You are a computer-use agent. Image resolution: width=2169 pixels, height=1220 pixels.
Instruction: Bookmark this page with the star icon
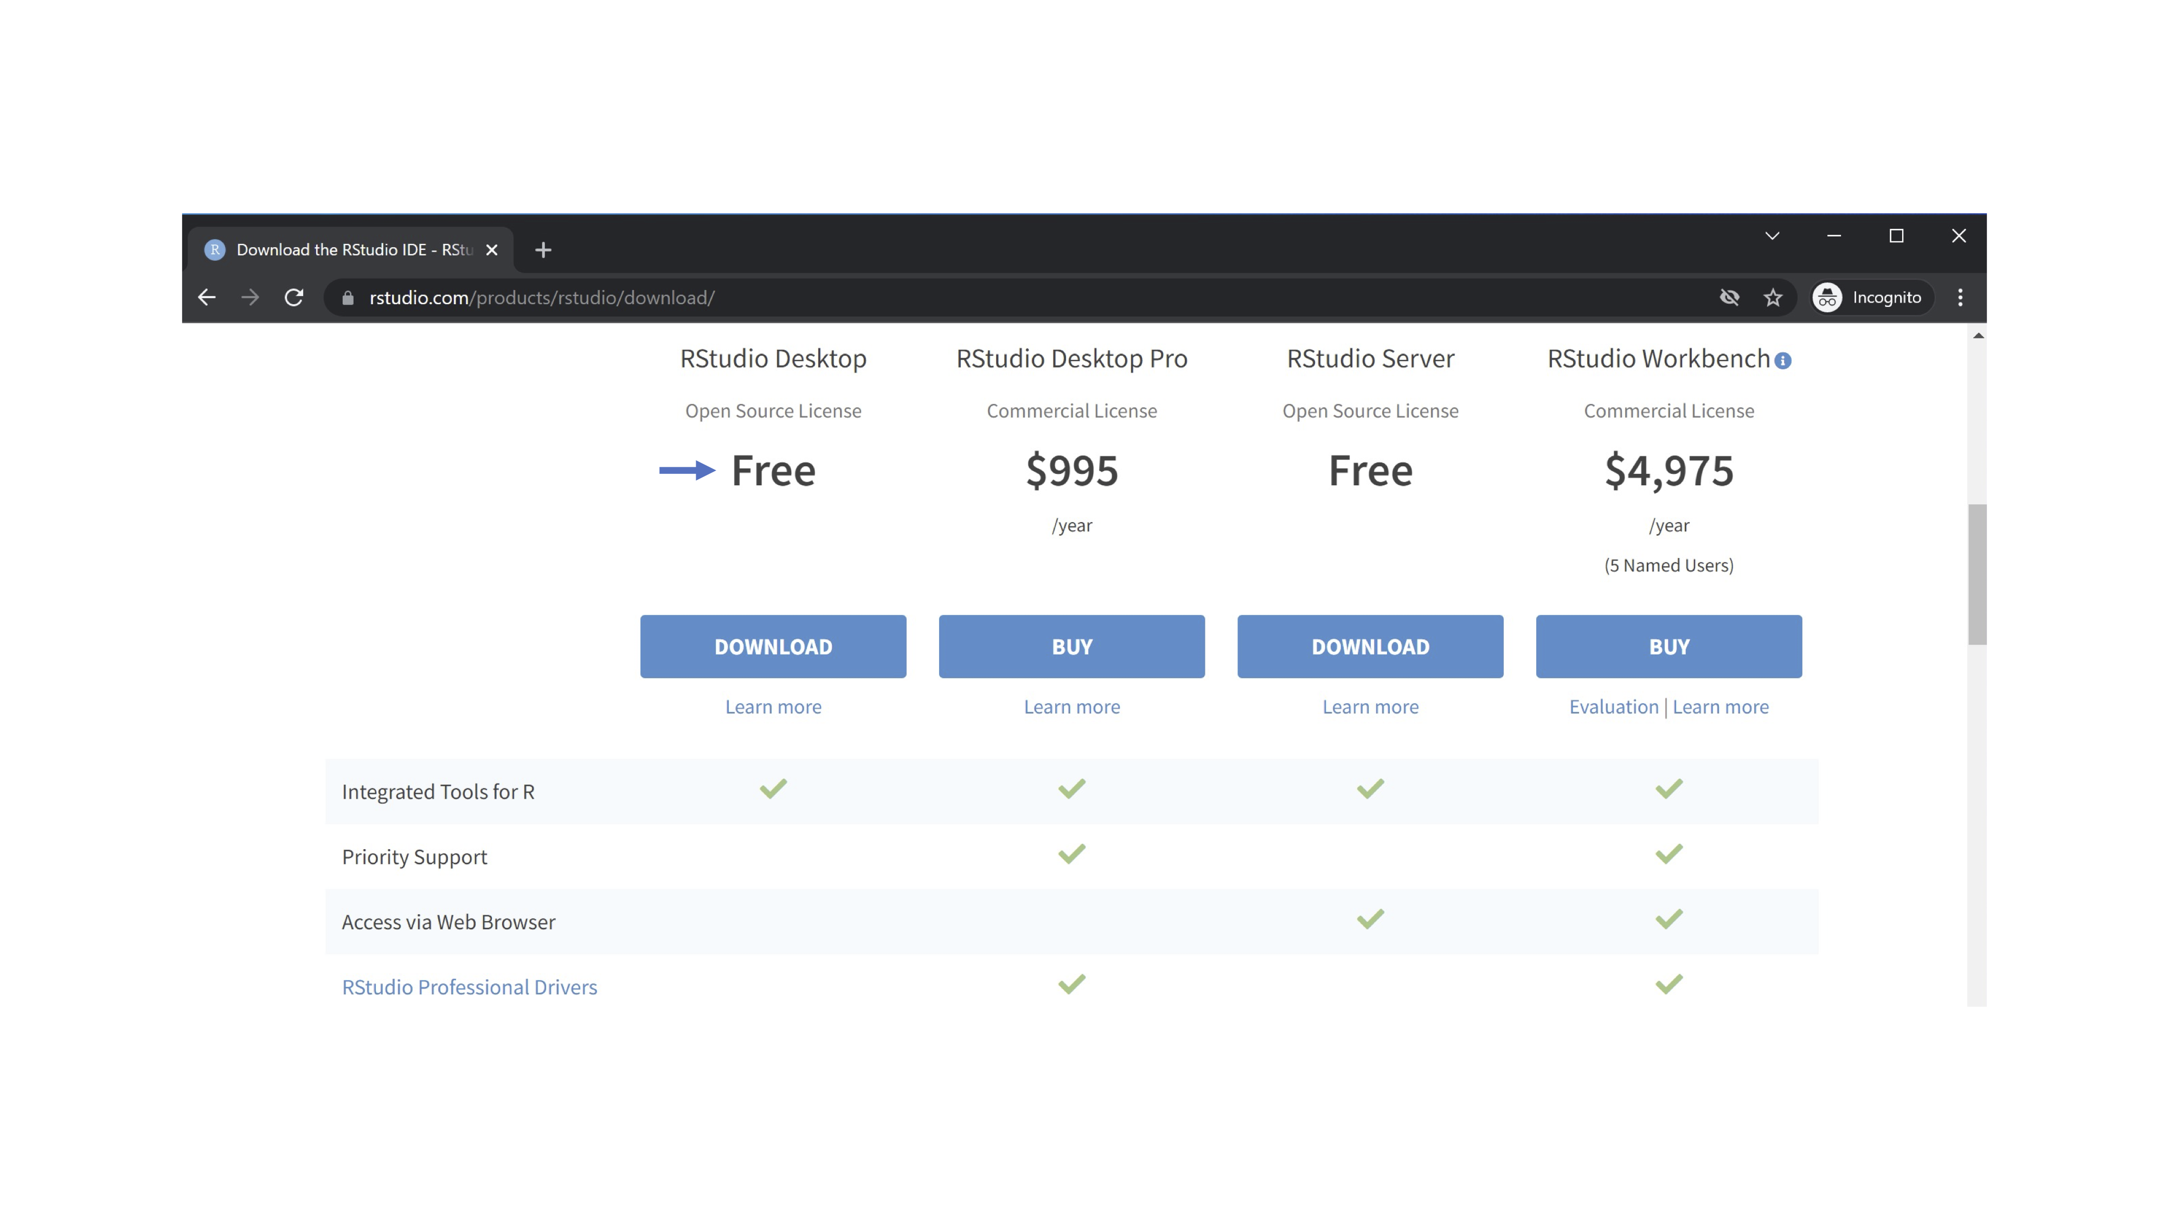pos(1773,297)
